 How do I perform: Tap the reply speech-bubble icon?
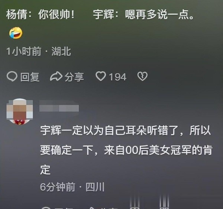12,76
